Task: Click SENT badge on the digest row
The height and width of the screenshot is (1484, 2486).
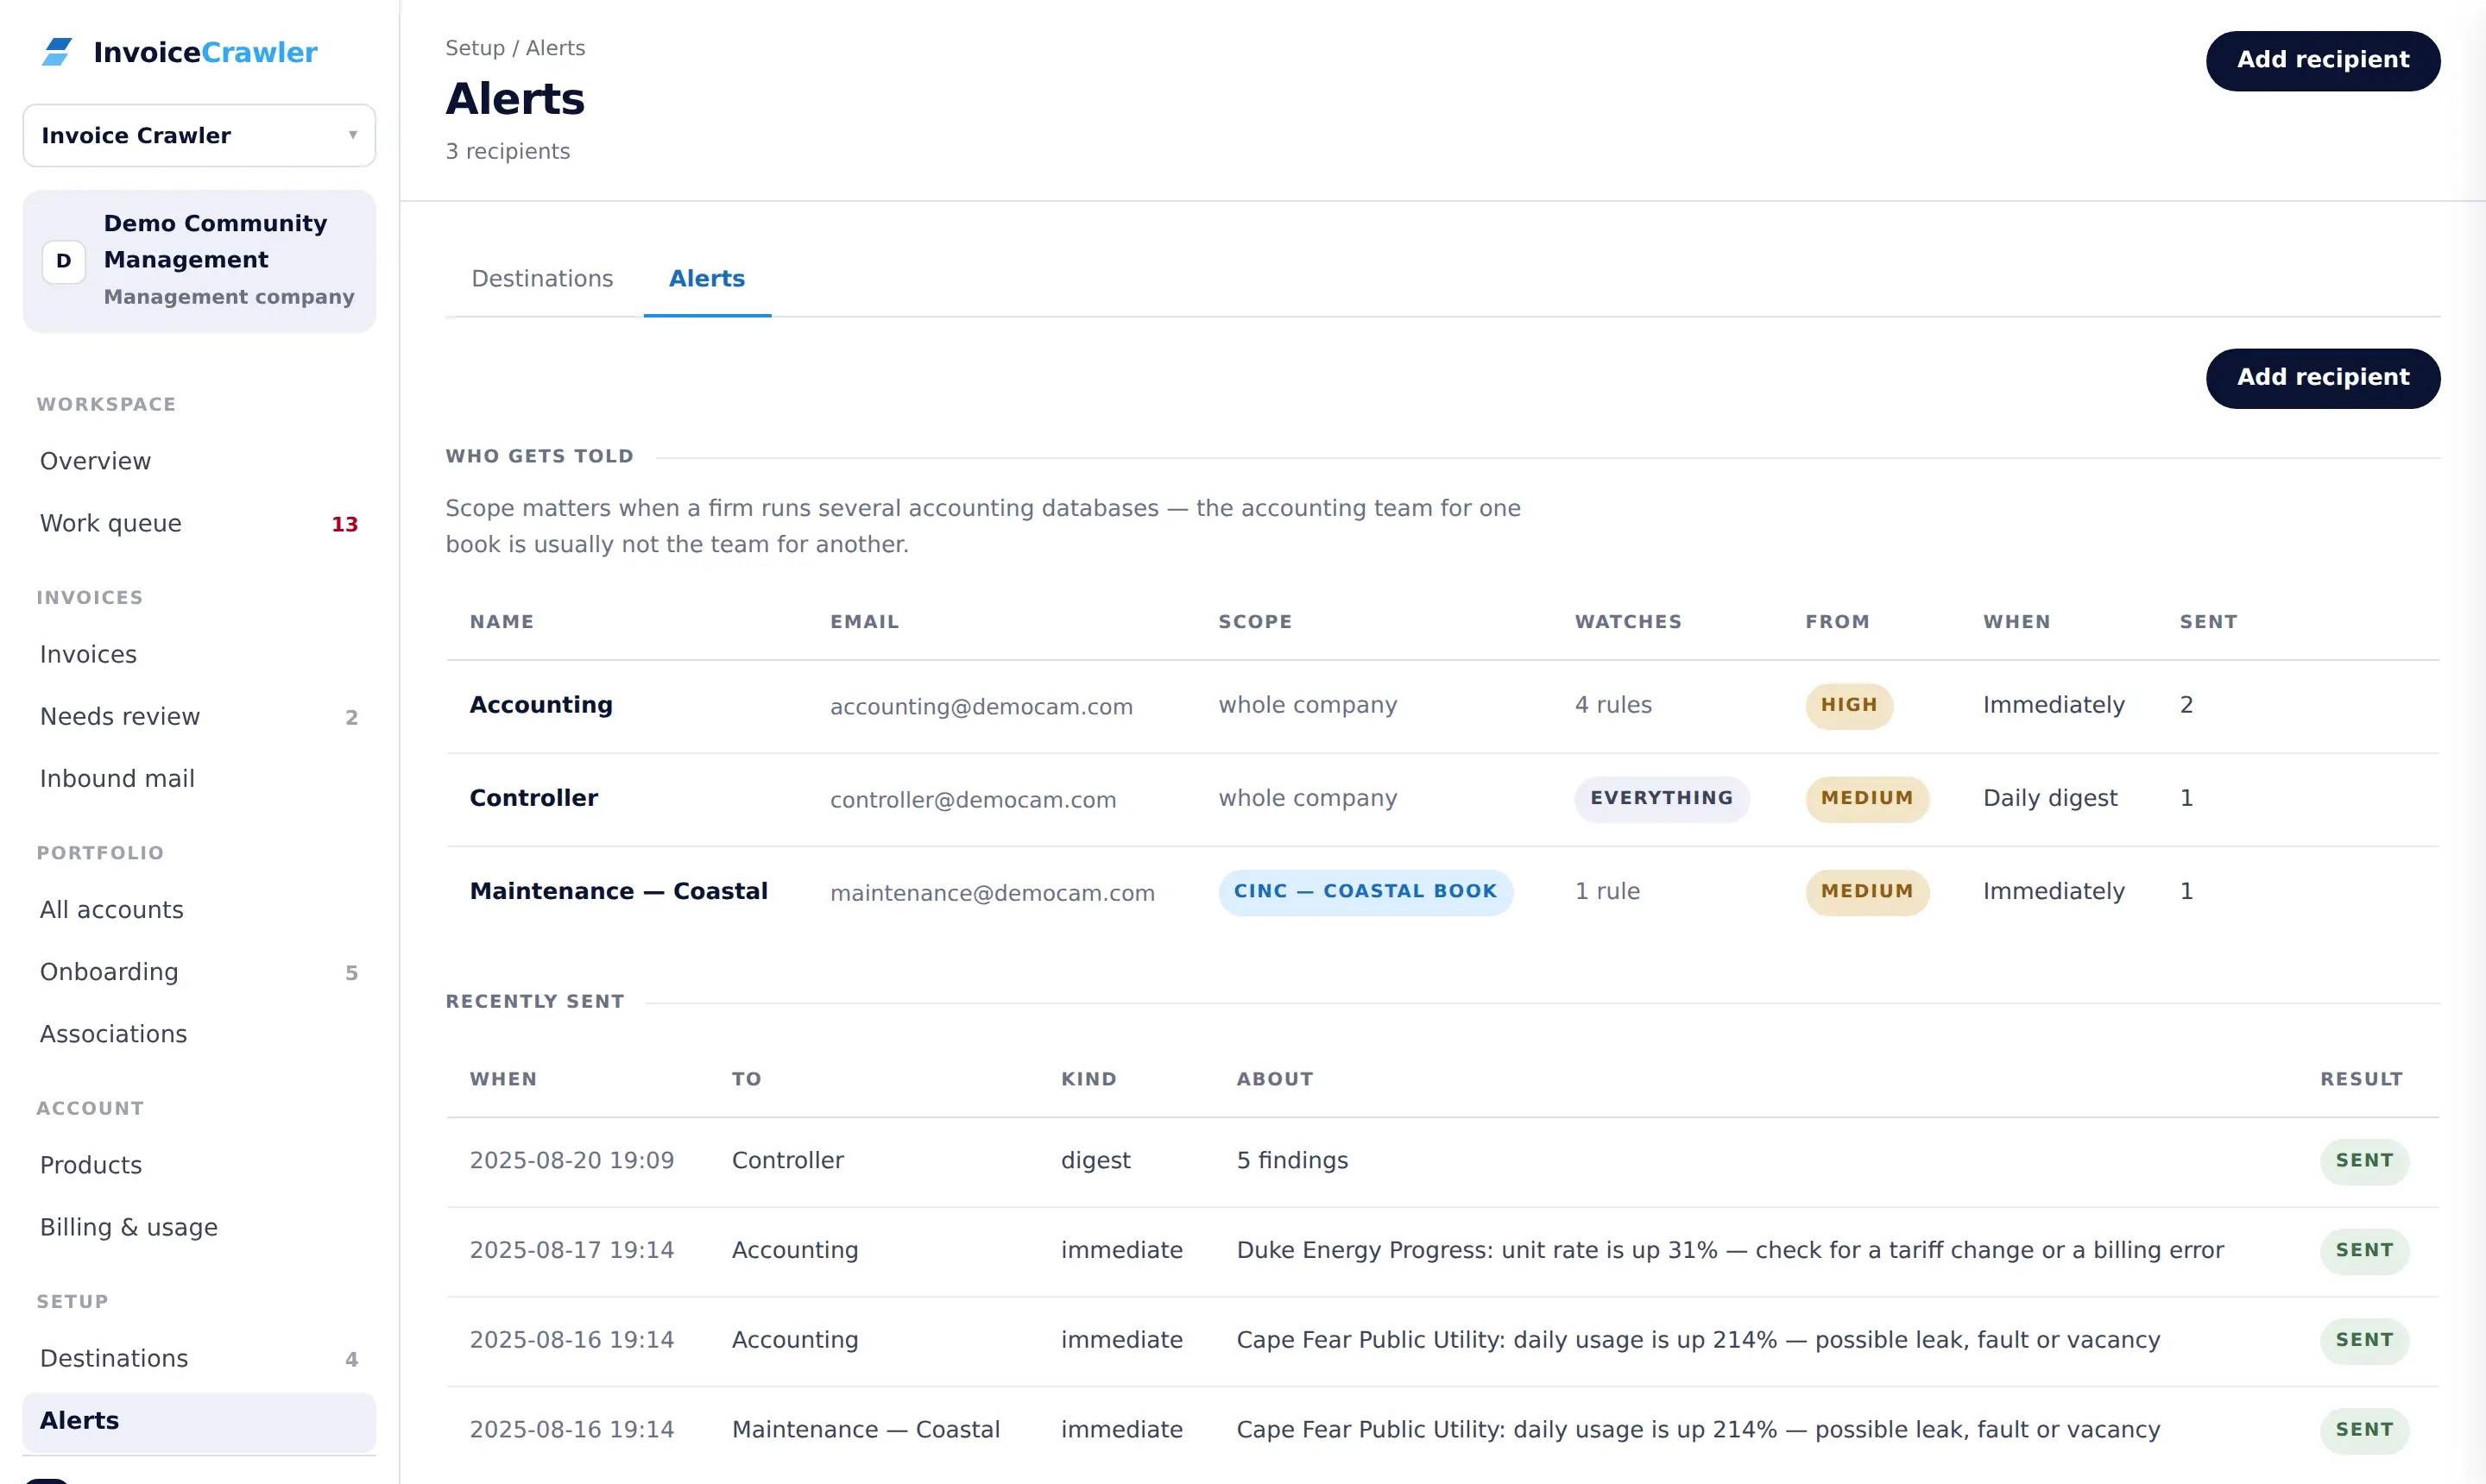Action: (2364, 1161)
